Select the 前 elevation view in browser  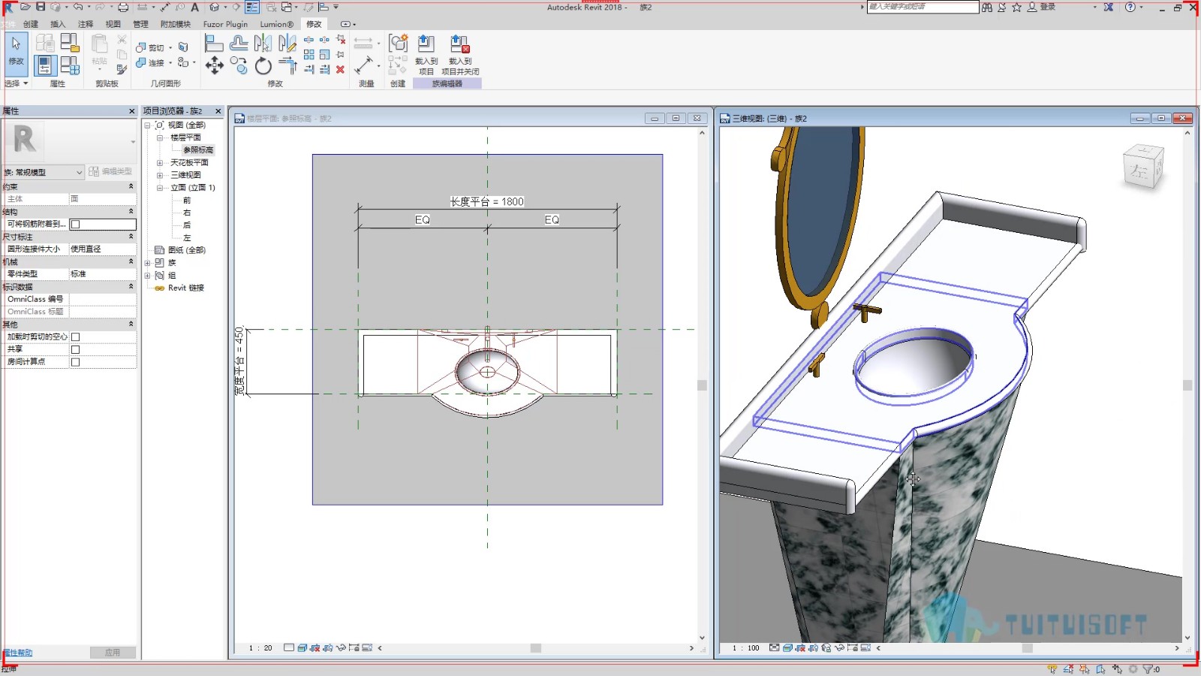(x=187, y=201)
